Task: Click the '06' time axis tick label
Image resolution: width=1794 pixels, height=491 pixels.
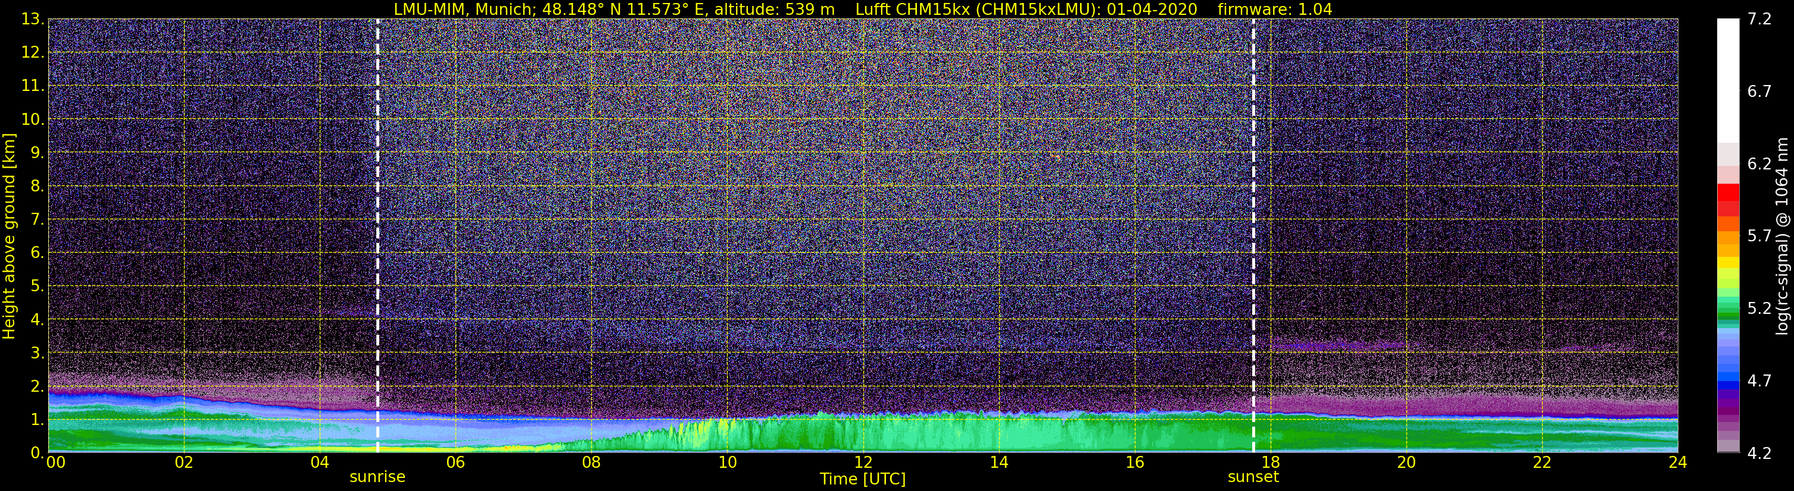Action: pos(455,462)
